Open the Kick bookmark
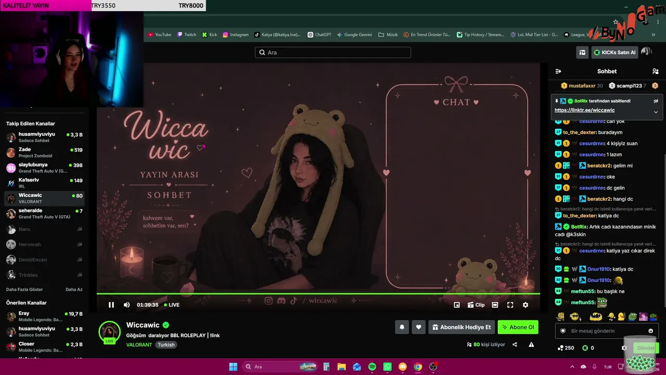This screenshot has height=375, width=666. click(x=210, y=35)
